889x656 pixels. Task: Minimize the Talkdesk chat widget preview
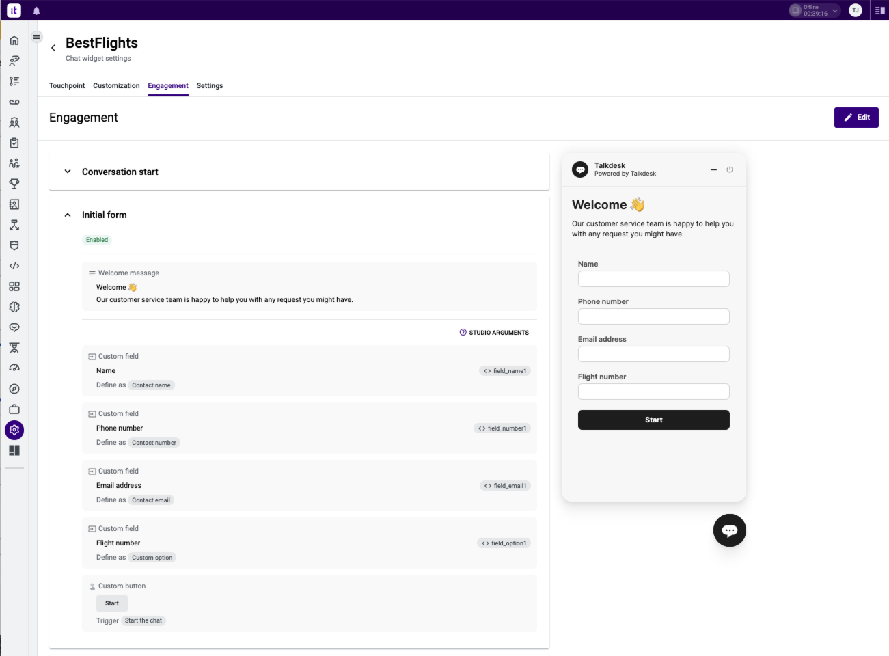[713, 169]
